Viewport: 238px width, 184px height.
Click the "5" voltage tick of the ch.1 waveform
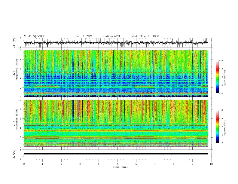(x=21, y=38)
